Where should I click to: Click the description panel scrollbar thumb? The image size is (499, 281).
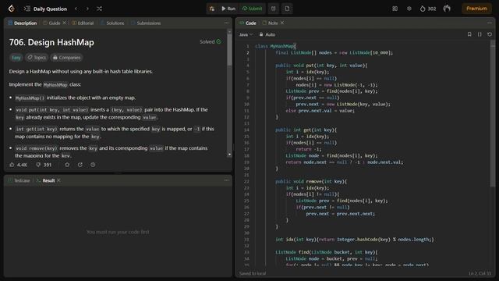pyautogui.click(x=229, y=50)
